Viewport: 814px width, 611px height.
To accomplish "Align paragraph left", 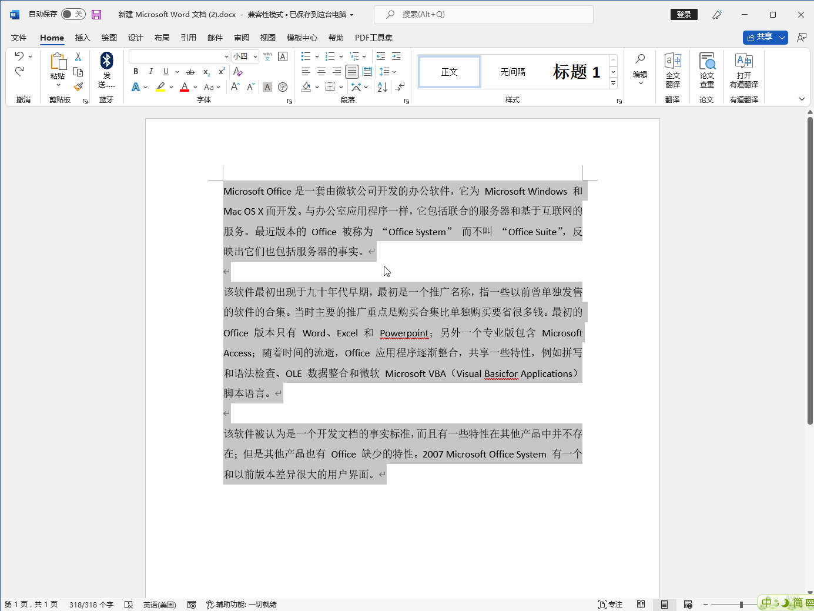I will click(x=306, y=72).
